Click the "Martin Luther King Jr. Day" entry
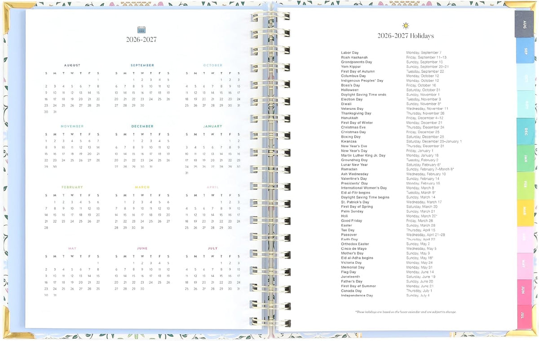This screenshot has height=341, width=539. pos(363,156)
